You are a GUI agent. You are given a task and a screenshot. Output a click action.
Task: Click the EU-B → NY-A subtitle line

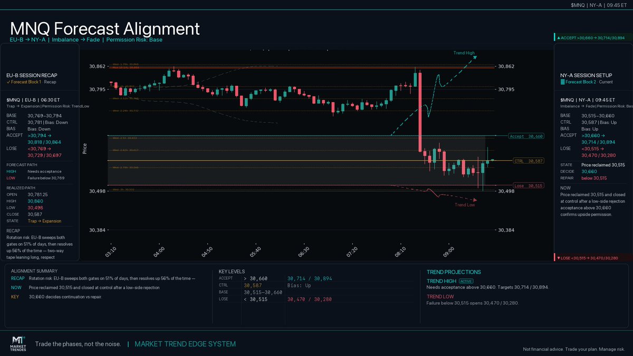click(x=86, y=40)
